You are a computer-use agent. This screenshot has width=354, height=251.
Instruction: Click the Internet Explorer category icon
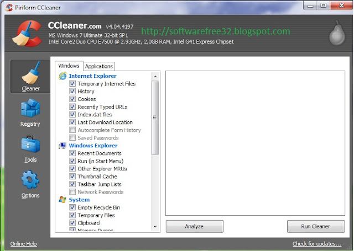pos(63,76)
